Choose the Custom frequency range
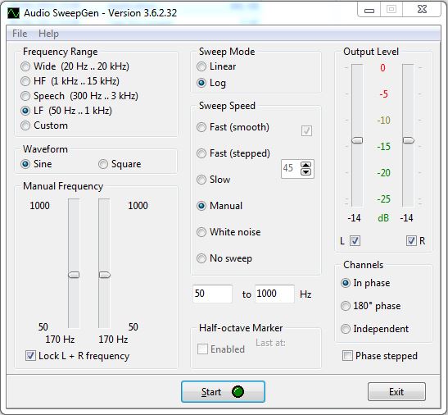 [x=44, y=125]
